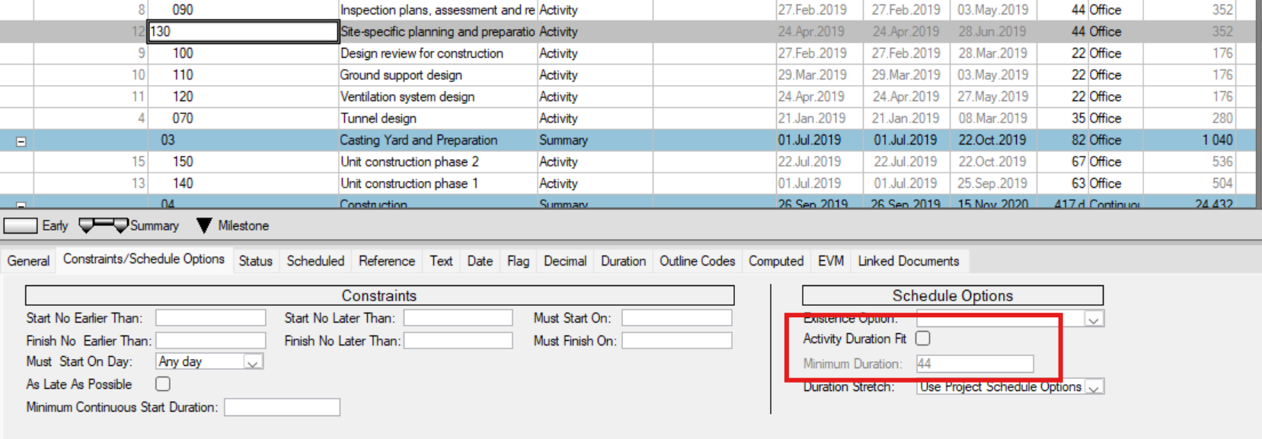Collapse the Casting Yard and Preparation summary row

(x=21, y=142)
